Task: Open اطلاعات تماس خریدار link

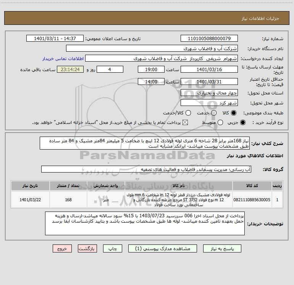Action: 63,59
